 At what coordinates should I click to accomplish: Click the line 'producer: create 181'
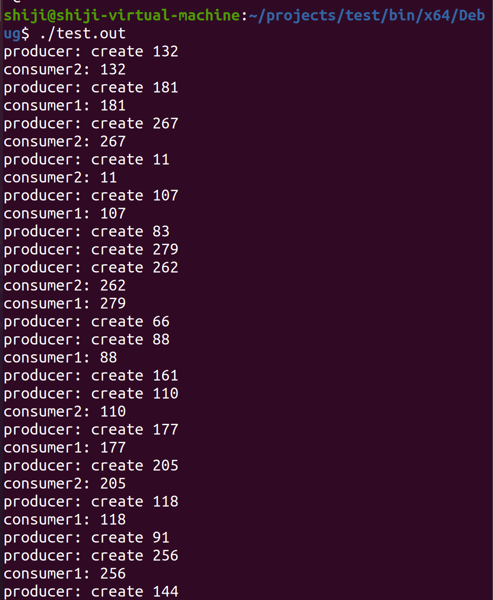(x=91, y=88)
